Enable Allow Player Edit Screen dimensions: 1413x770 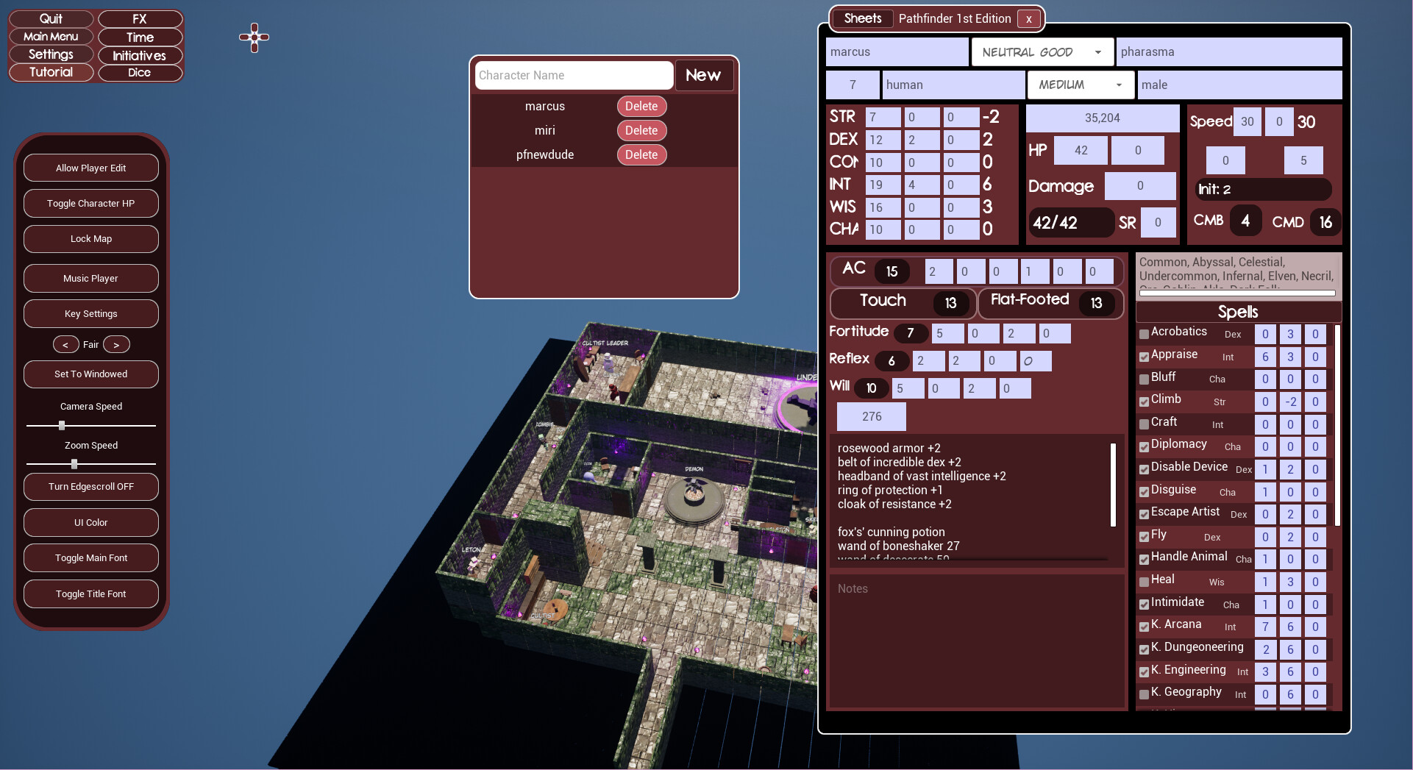[90, 167]
